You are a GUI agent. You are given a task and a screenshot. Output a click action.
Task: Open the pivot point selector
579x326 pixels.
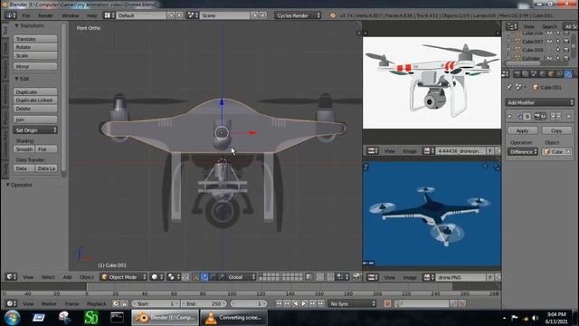click(x=173, y=277)
